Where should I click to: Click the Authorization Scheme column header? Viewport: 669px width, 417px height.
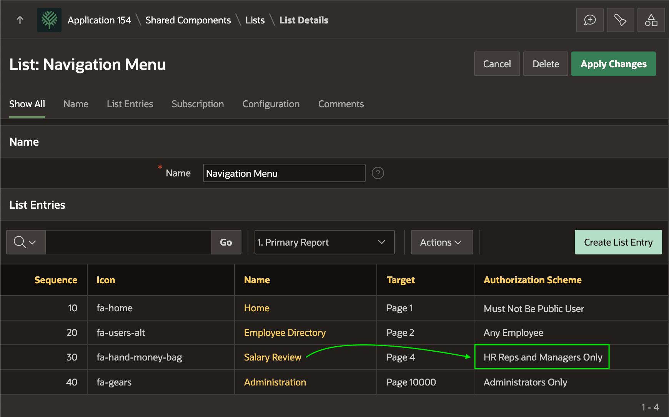click(x=533, y=280)
